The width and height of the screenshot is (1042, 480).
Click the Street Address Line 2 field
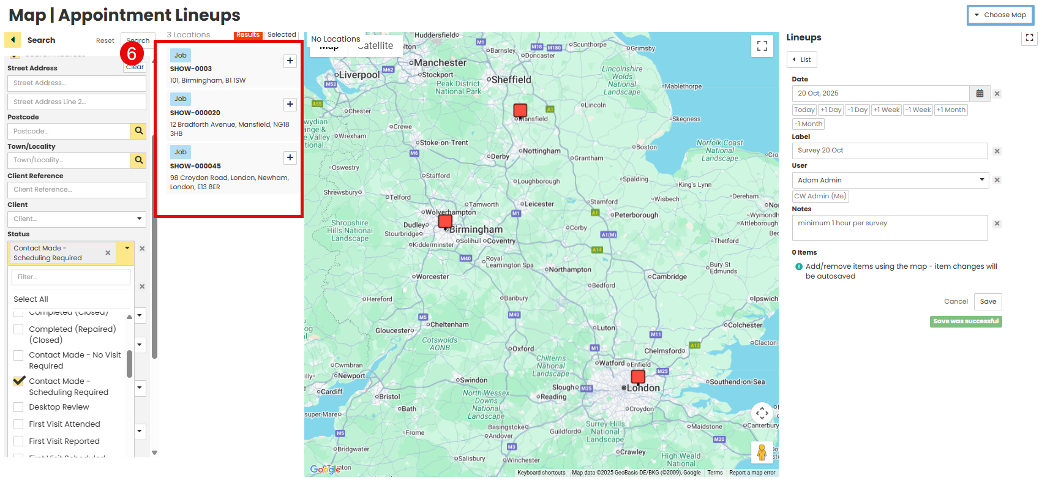tap(77, 102)
